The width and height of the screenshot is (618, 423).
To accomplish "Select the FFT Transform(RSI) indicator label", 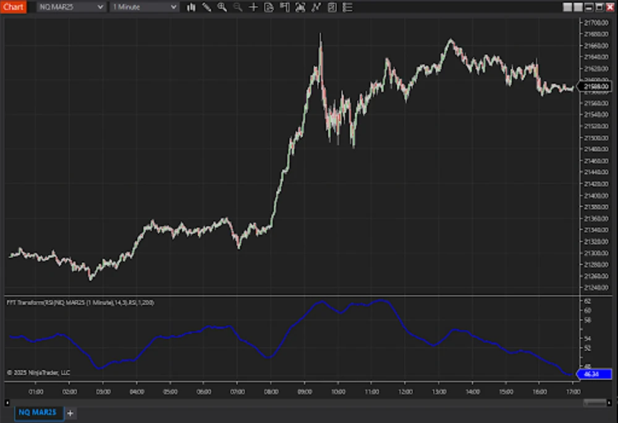I will point(80,303).
